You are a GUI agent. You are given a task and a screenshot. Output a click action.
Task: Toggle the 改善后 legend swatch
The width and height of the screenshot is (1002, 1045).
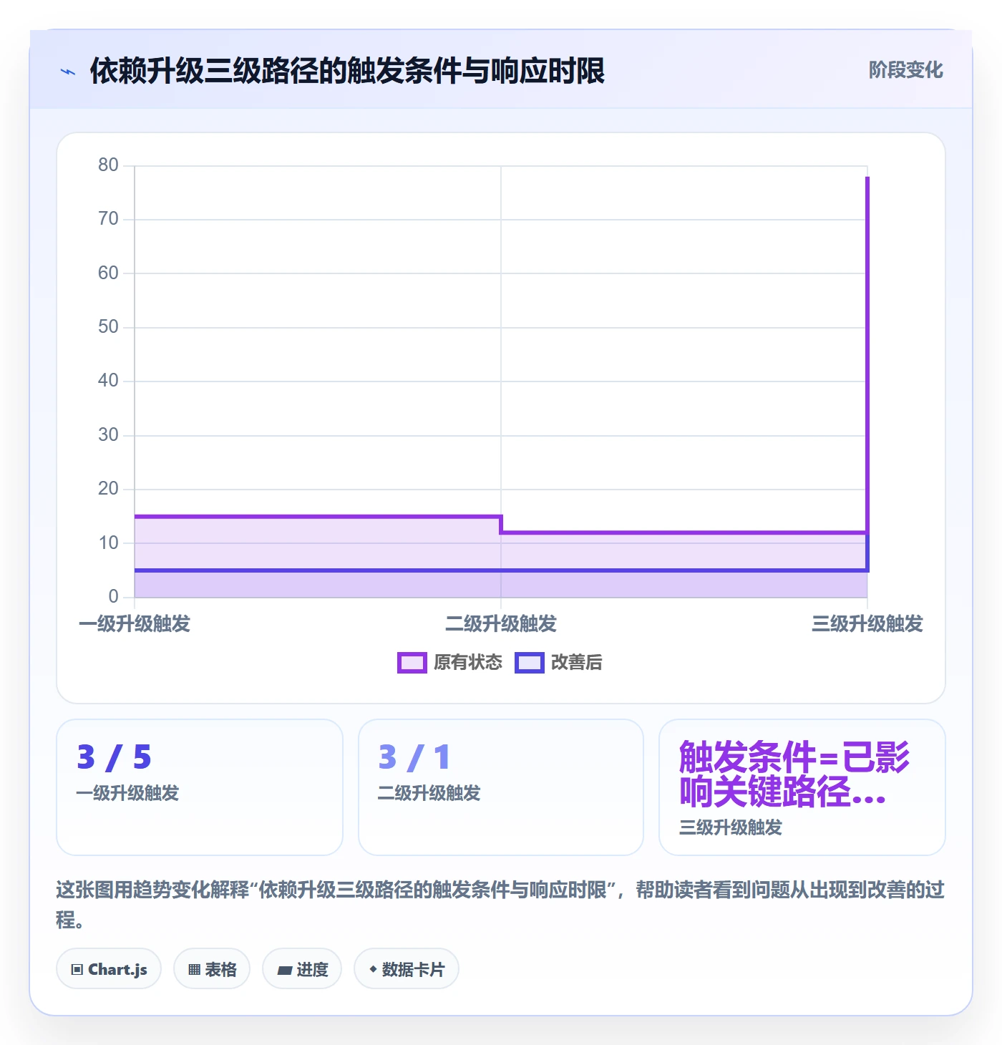[530, 663]
